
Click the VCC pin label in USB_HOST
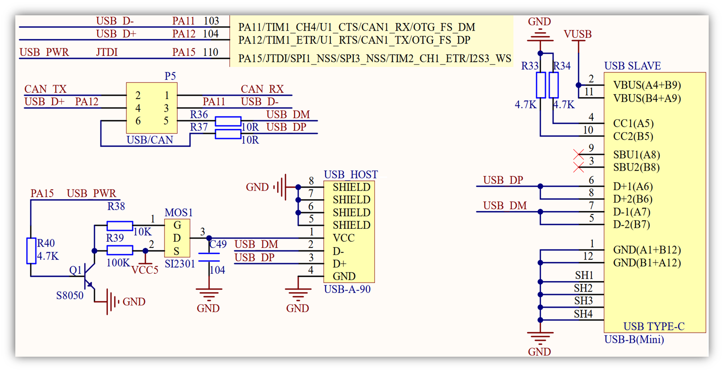tap(344, 238)
